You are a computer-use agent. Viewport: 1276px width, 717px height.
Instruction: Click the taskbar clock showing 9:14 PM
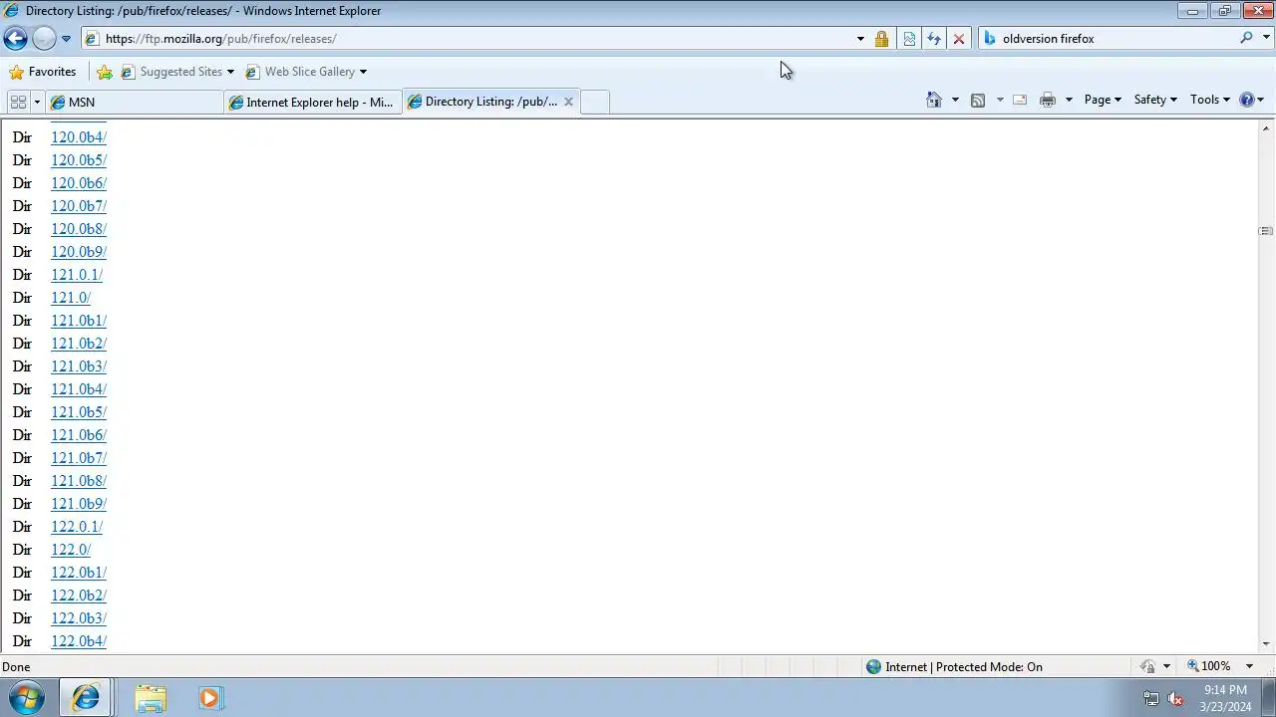click(1225, 698)
